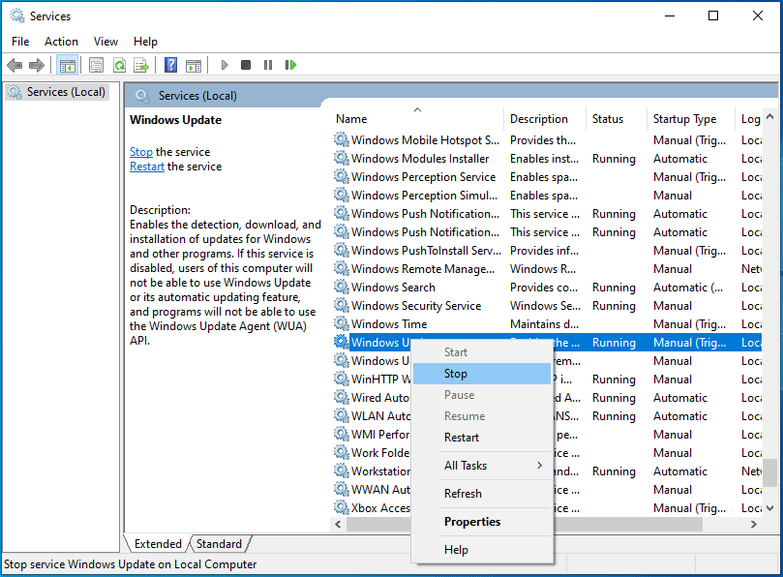Viewport: 783px width, 577px height.
Task: Switch to the Standard tab
Action: pos(219,543)
